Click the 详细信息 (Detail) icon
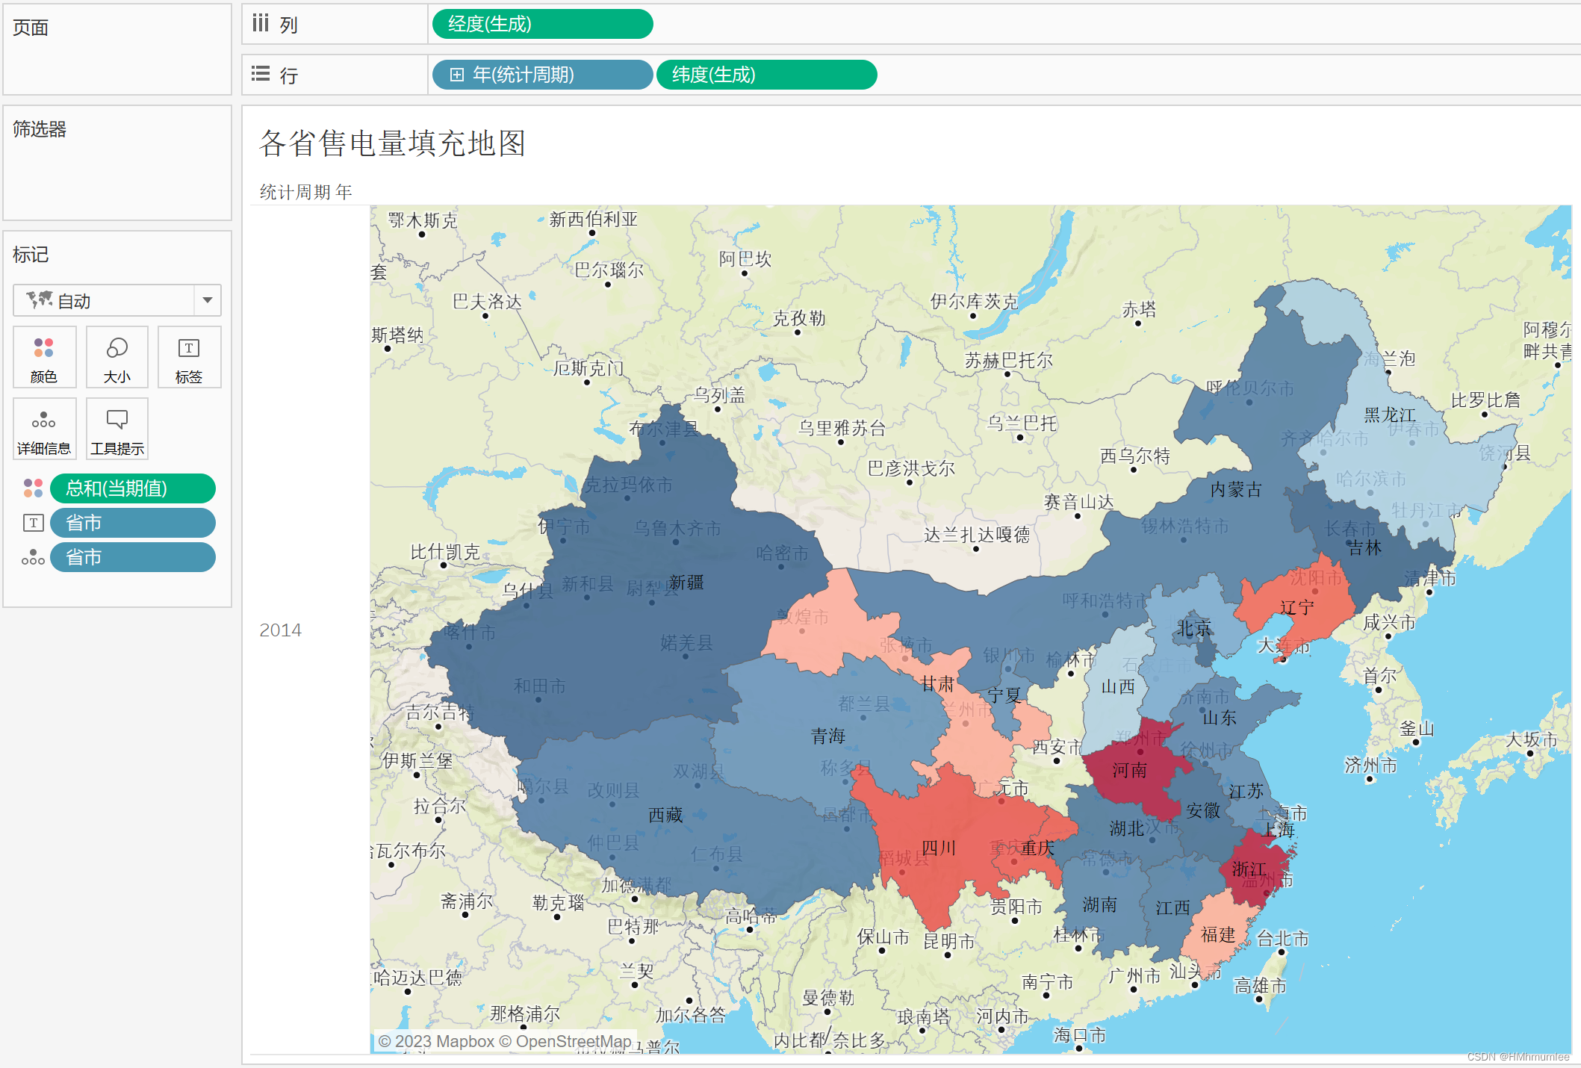Viewport: 1581px width, 1068px height. [x=44, y=429]
